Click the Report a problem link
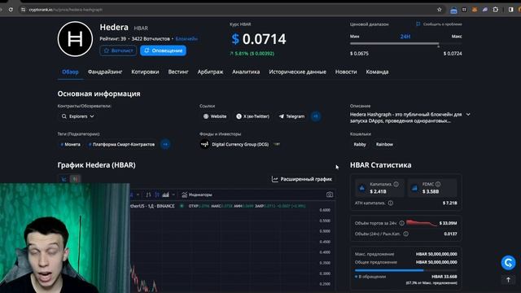The image size is (521, 293). [x=439, y=24]
